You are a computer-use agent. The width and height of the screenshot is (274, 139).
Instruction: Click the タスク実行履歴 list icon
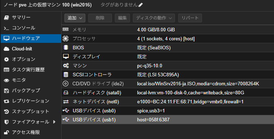coord(6,70)
